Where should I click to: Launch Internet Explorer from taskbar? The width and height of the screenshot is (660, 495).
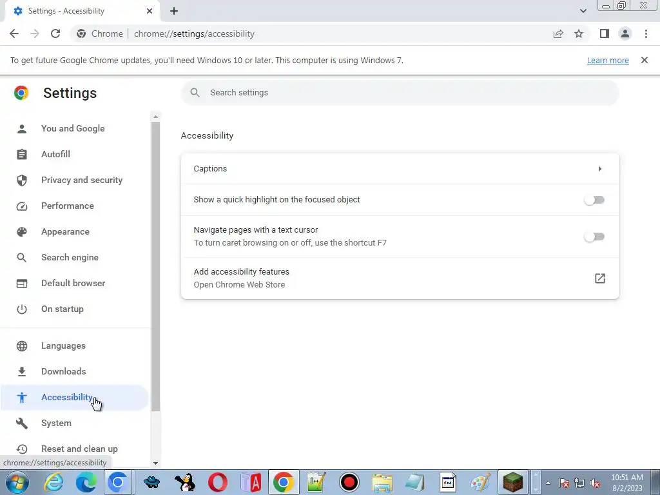[x=54, y=482]
